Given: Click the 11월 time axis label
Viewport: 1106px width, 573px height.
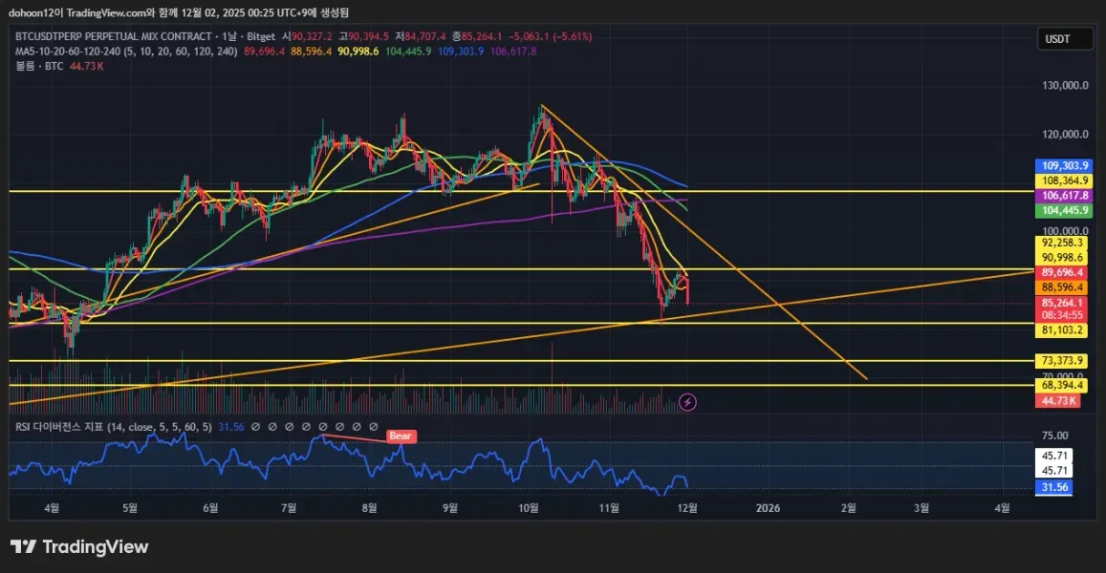Looking at the screenshot, I should click(x=609, y=508).
